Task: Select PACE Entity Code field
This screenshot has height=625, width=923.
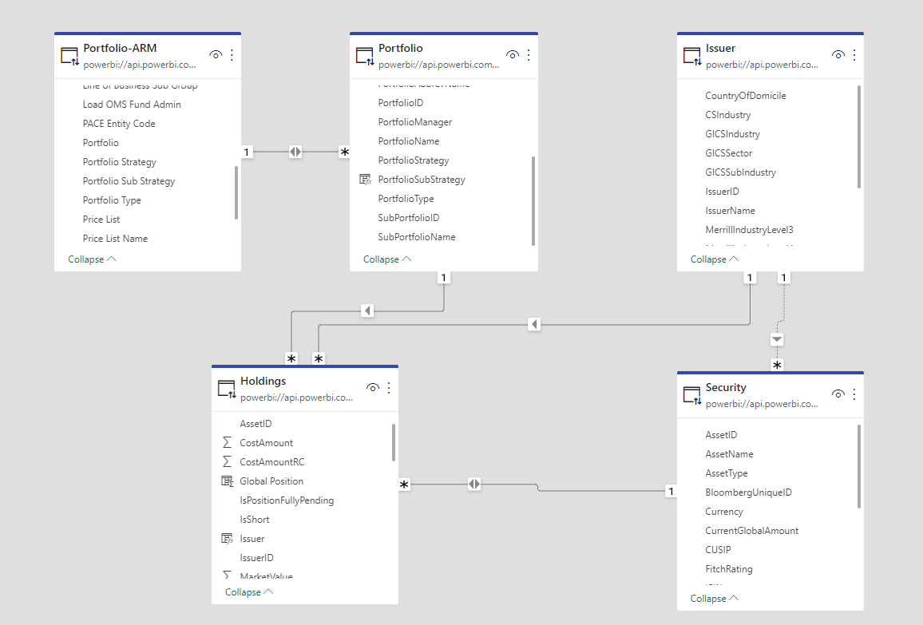Action: point(119,124)
